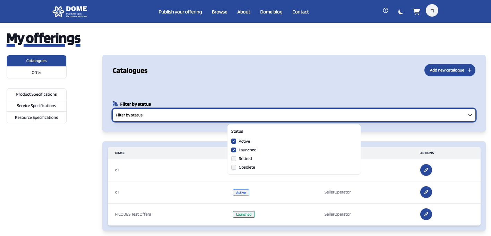Open the FI user profile avatar

[432, 11]
